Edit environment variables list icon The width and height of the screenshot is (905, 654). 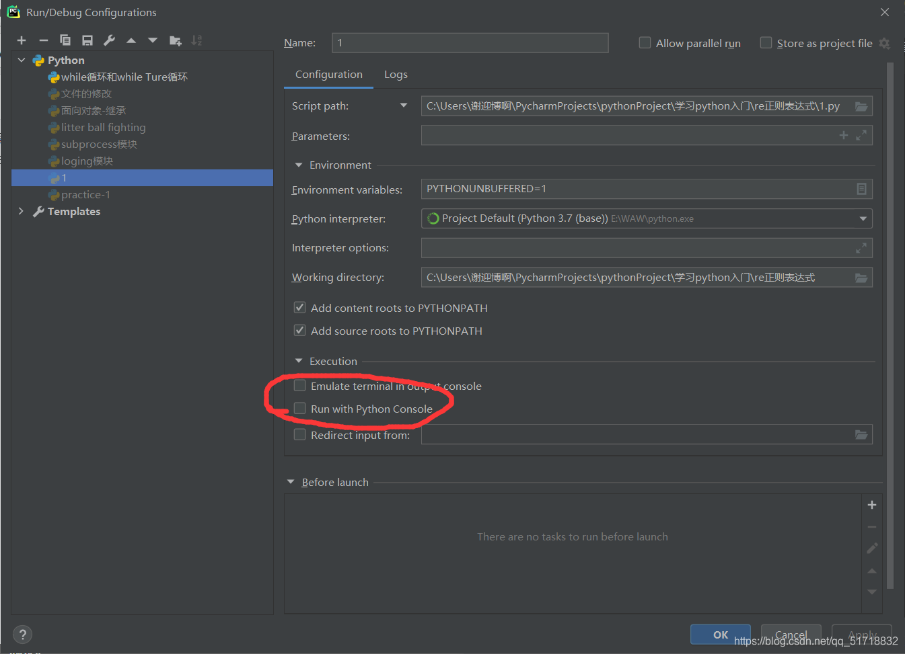(x=861, y=189)
